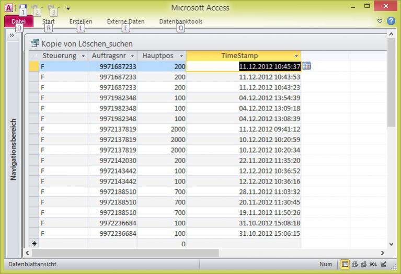Switch to SQL view in status bar
Image resolution: width=401 pixels, height=274 pixels.
pyautogui.click(x=373, y=264)
